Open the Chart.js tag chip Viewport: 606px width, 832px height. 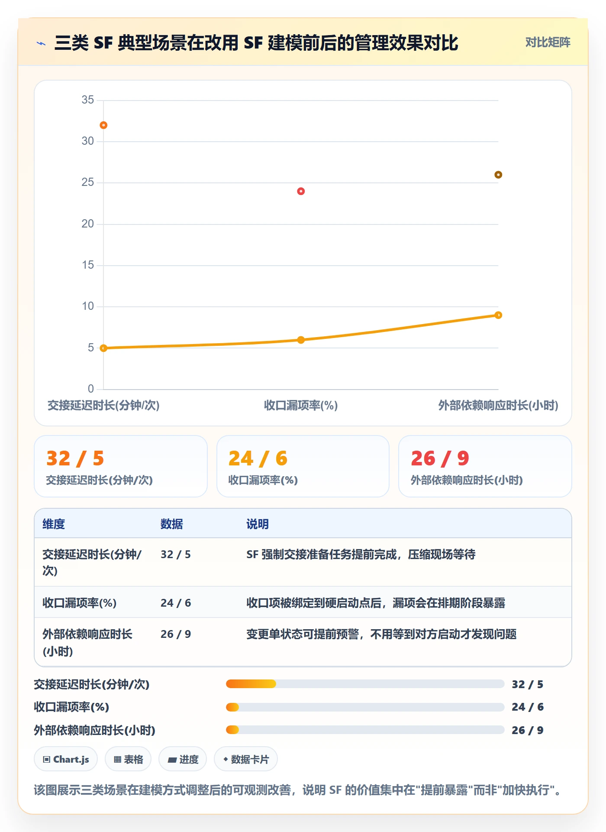point(66,759)
